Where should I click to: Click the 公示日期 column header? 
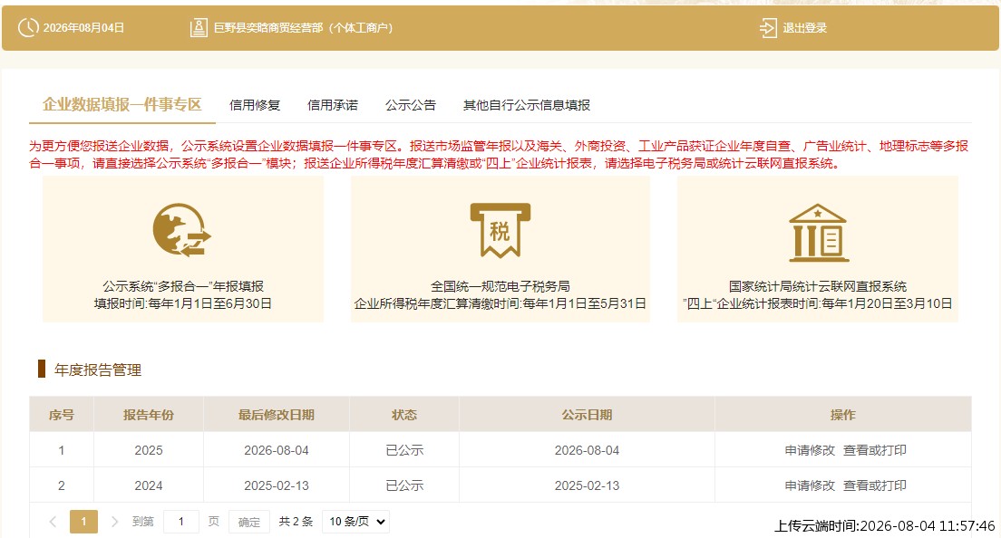click(x=587, y=415)
